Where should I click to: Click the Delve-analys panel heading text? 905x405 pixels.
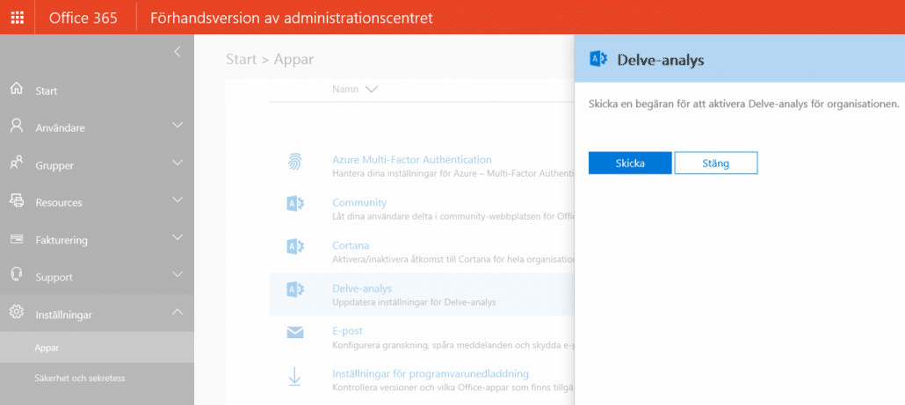tap(660, 60)
